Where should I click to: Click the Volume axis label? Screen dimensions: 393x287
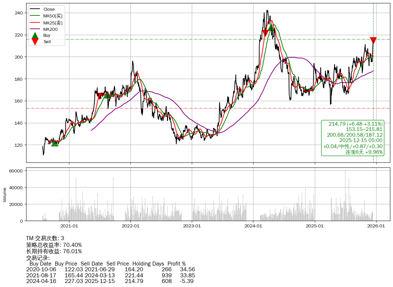coord(5,195)
